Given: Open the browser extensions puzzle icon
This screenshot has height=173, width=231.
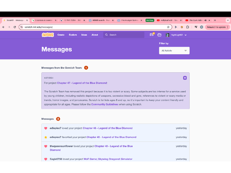Looking at the screenshot, I should (188, 27).
